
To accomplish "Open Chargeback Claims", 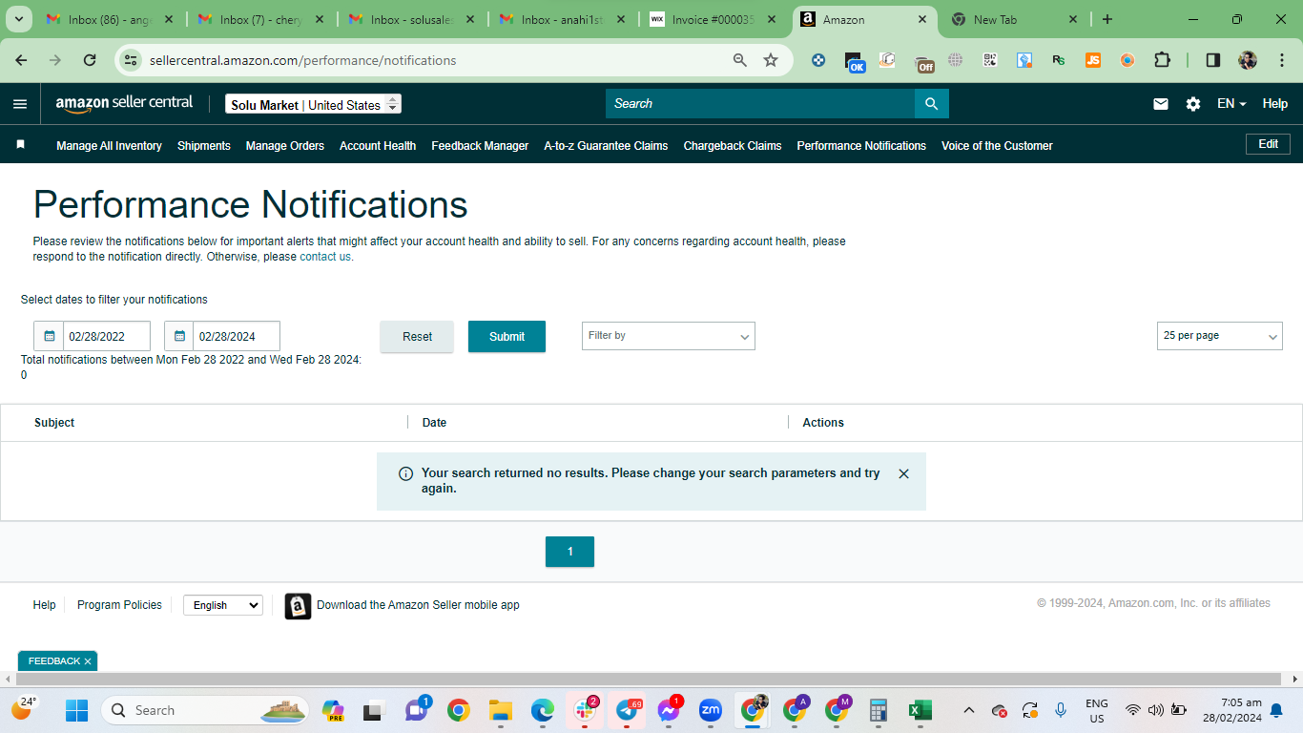I will point(733,146).
